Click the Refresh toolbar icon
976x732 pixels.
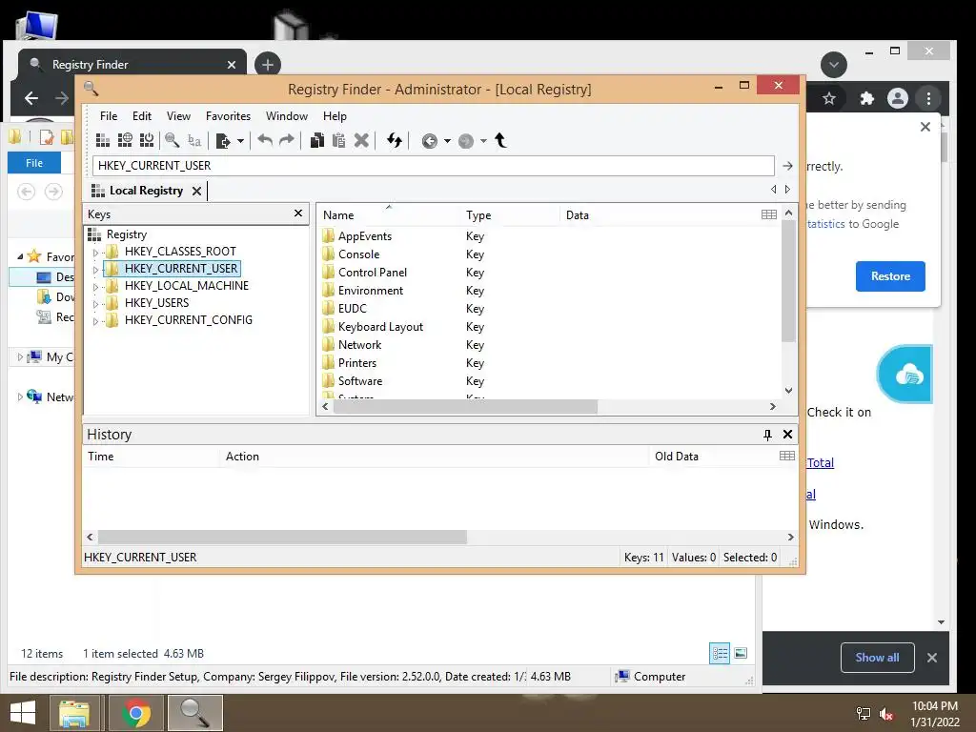point(394,141)
